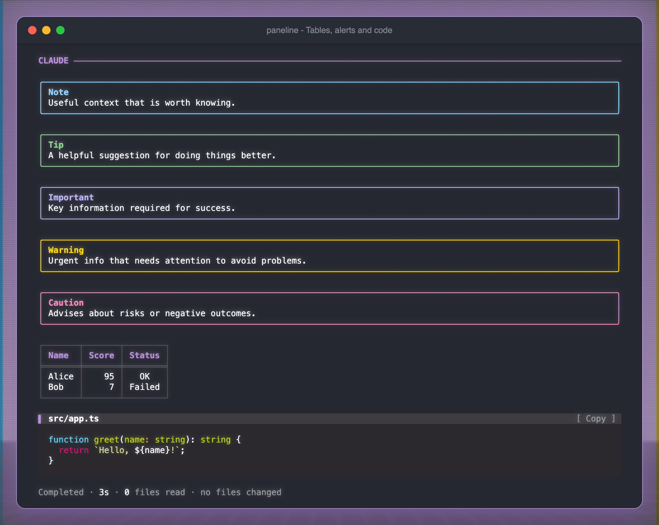This screenshot has width=659, height=525.
Task: Select the Caution alert heading
Action: 66,303
